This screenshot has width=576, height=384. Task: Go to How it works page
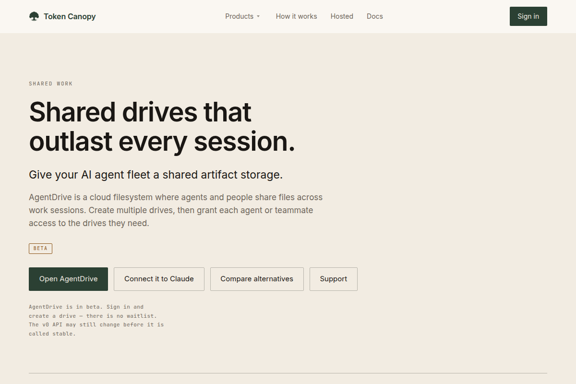pos(296,16)
